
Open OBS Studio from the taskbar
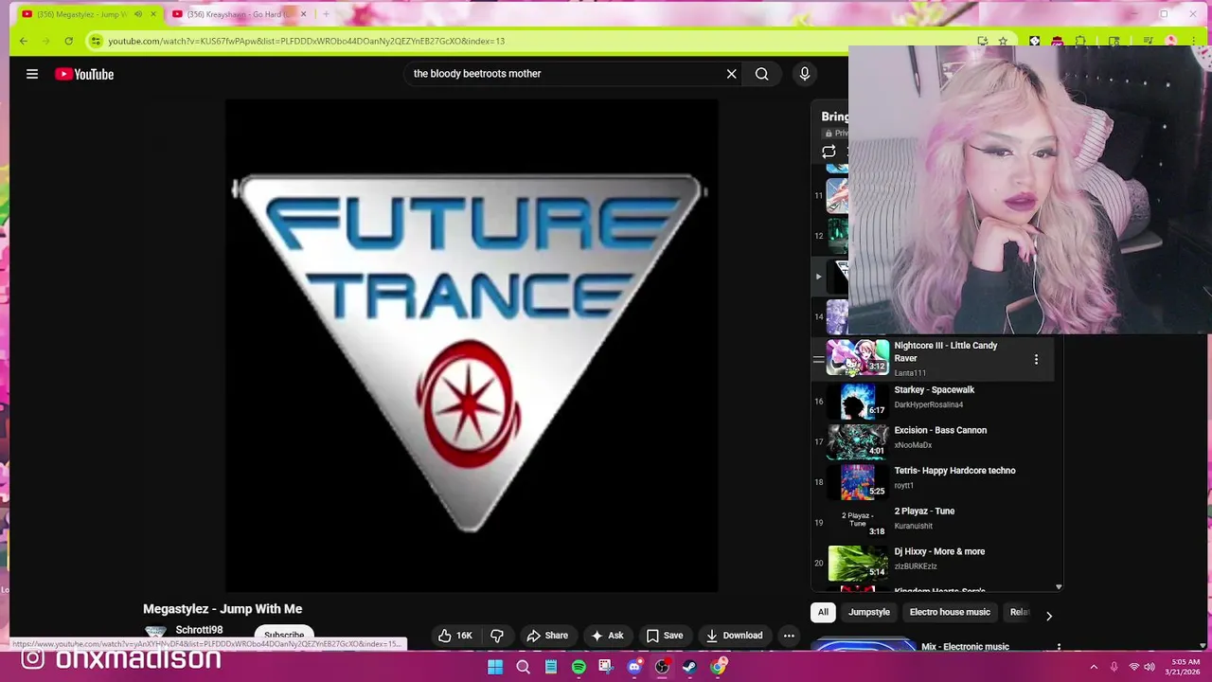pyautogui.click(x=662, y=667)
